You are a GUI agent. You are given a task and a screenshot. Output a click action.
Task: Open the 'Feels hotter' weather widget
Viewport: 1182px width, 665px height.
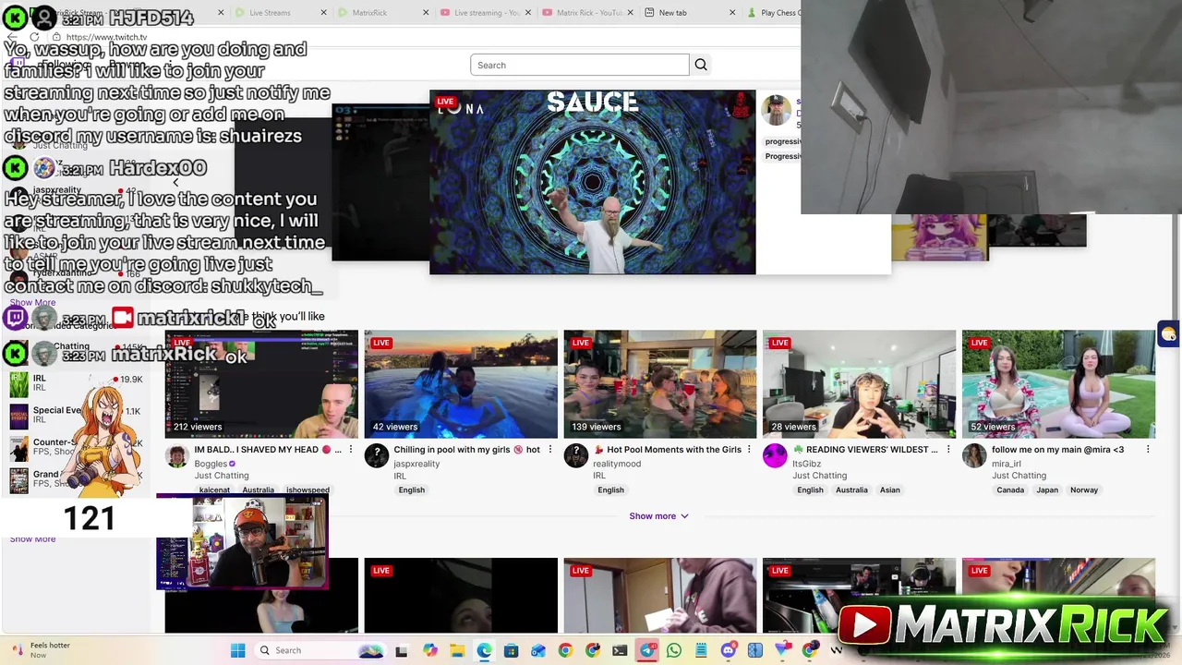coord(42,650)
